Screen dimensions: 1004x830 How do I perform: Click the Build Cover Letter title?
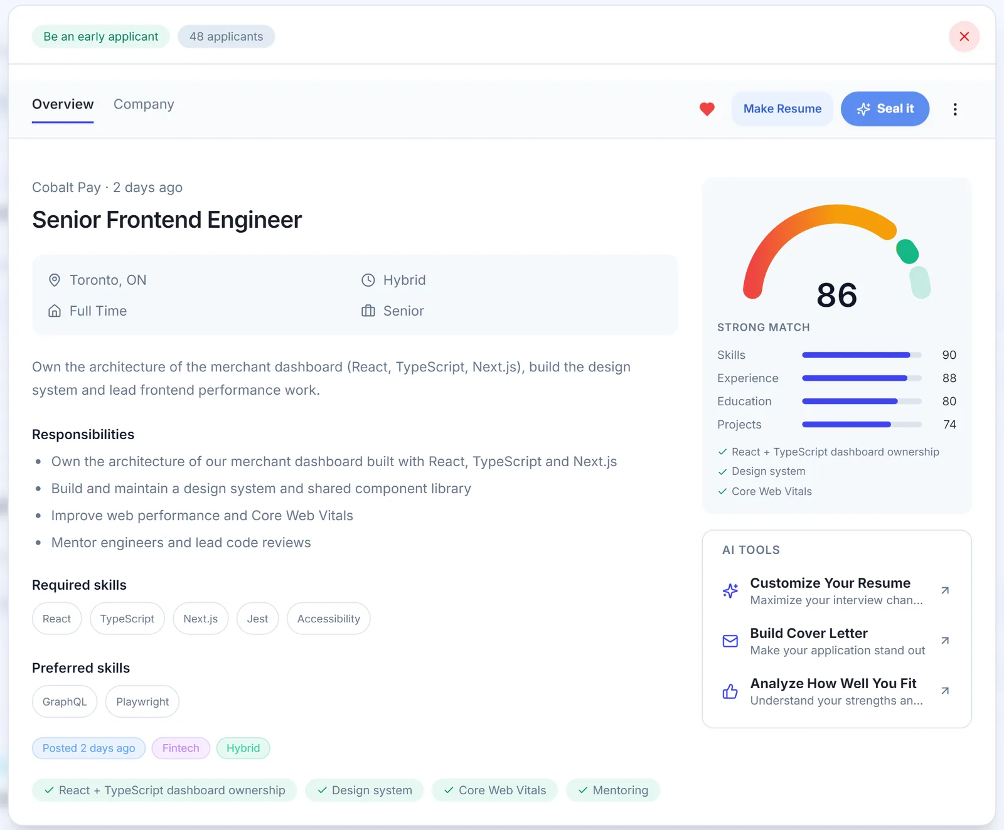(809, 633)
